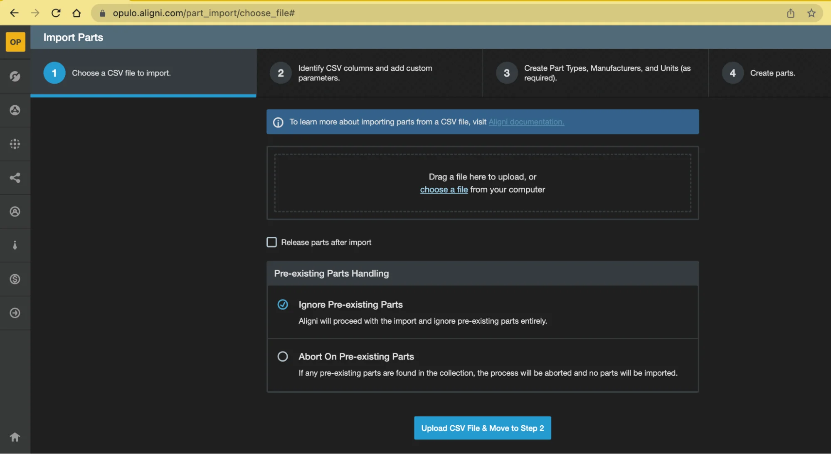Open the user profile circle sidebar icon
This screenshot has height=454, width=831.
[x=15, y=211]
